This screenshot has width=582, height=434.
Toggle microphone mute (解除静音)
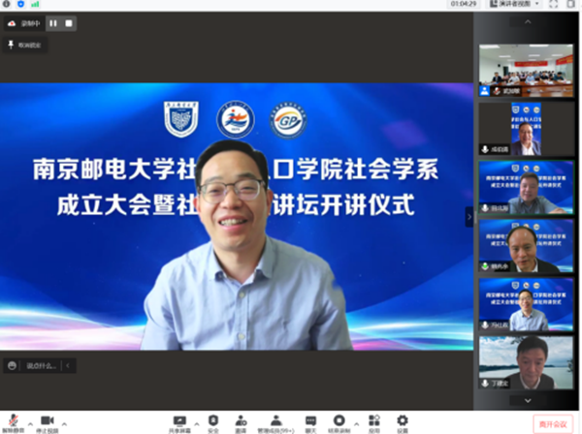tap(12, 420)
